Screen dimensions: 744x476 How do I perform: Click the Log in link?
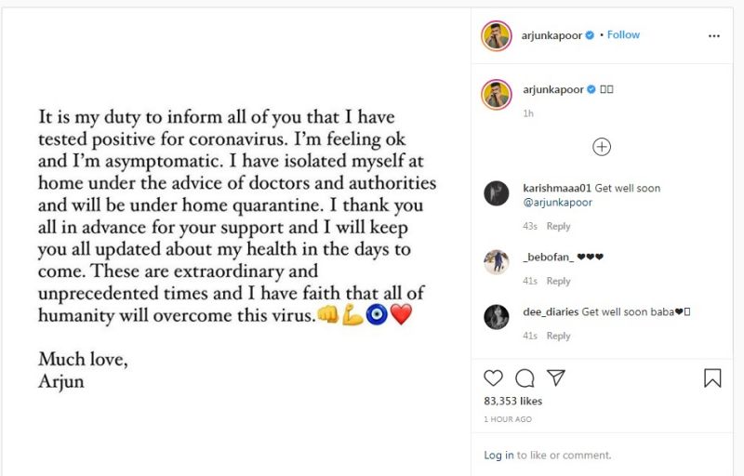click(498, 456)
